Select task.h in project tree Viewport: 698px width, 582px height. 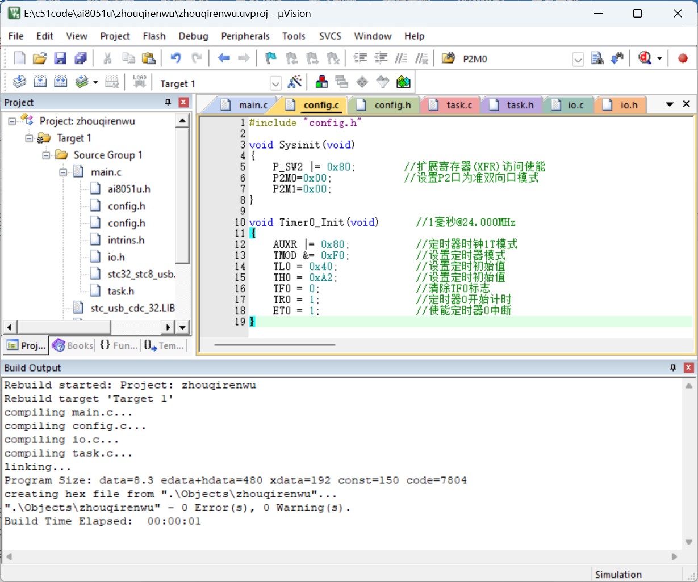pyautogui.click(x=121, y=291)
